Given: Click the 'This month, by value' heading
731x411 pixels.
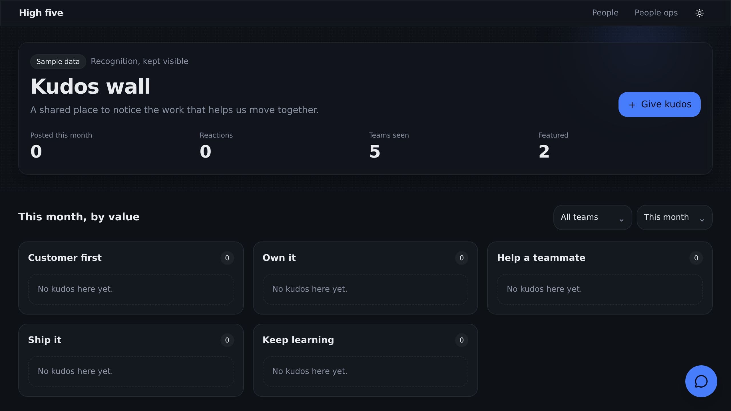Looking at the screenshot, I should click(x=79, y=217).
